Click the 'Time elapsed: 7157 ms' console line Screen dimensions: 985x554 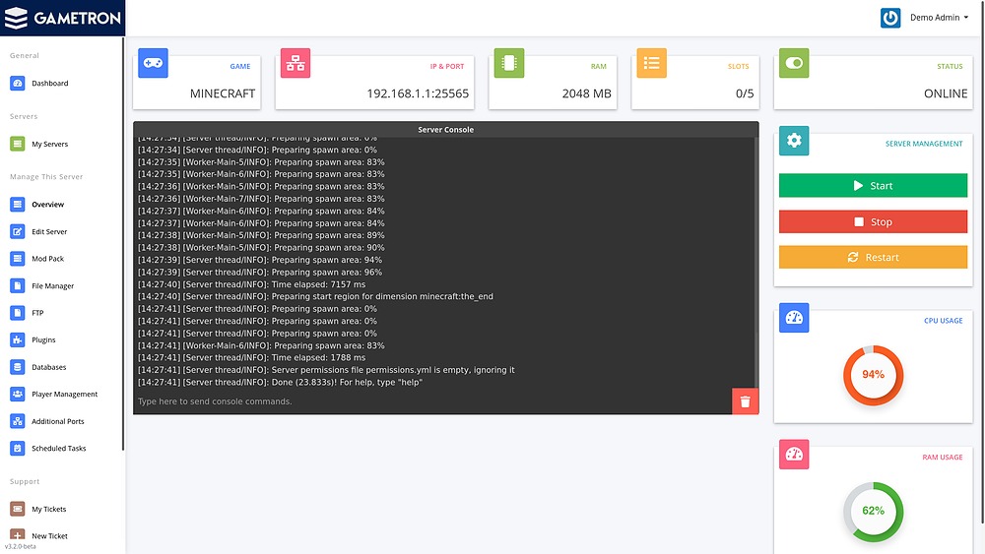click(x=251, y=284)
